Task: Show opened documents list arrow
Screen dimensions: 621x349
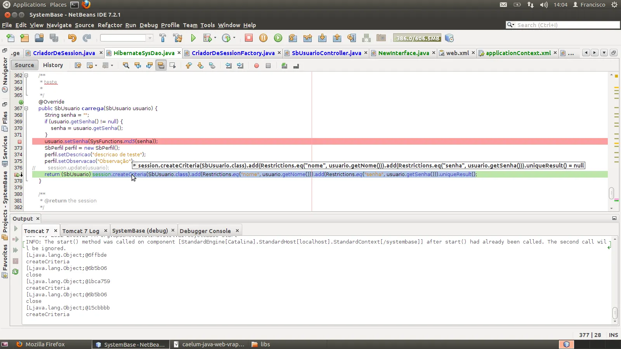Action: click(x=604, y=53)
